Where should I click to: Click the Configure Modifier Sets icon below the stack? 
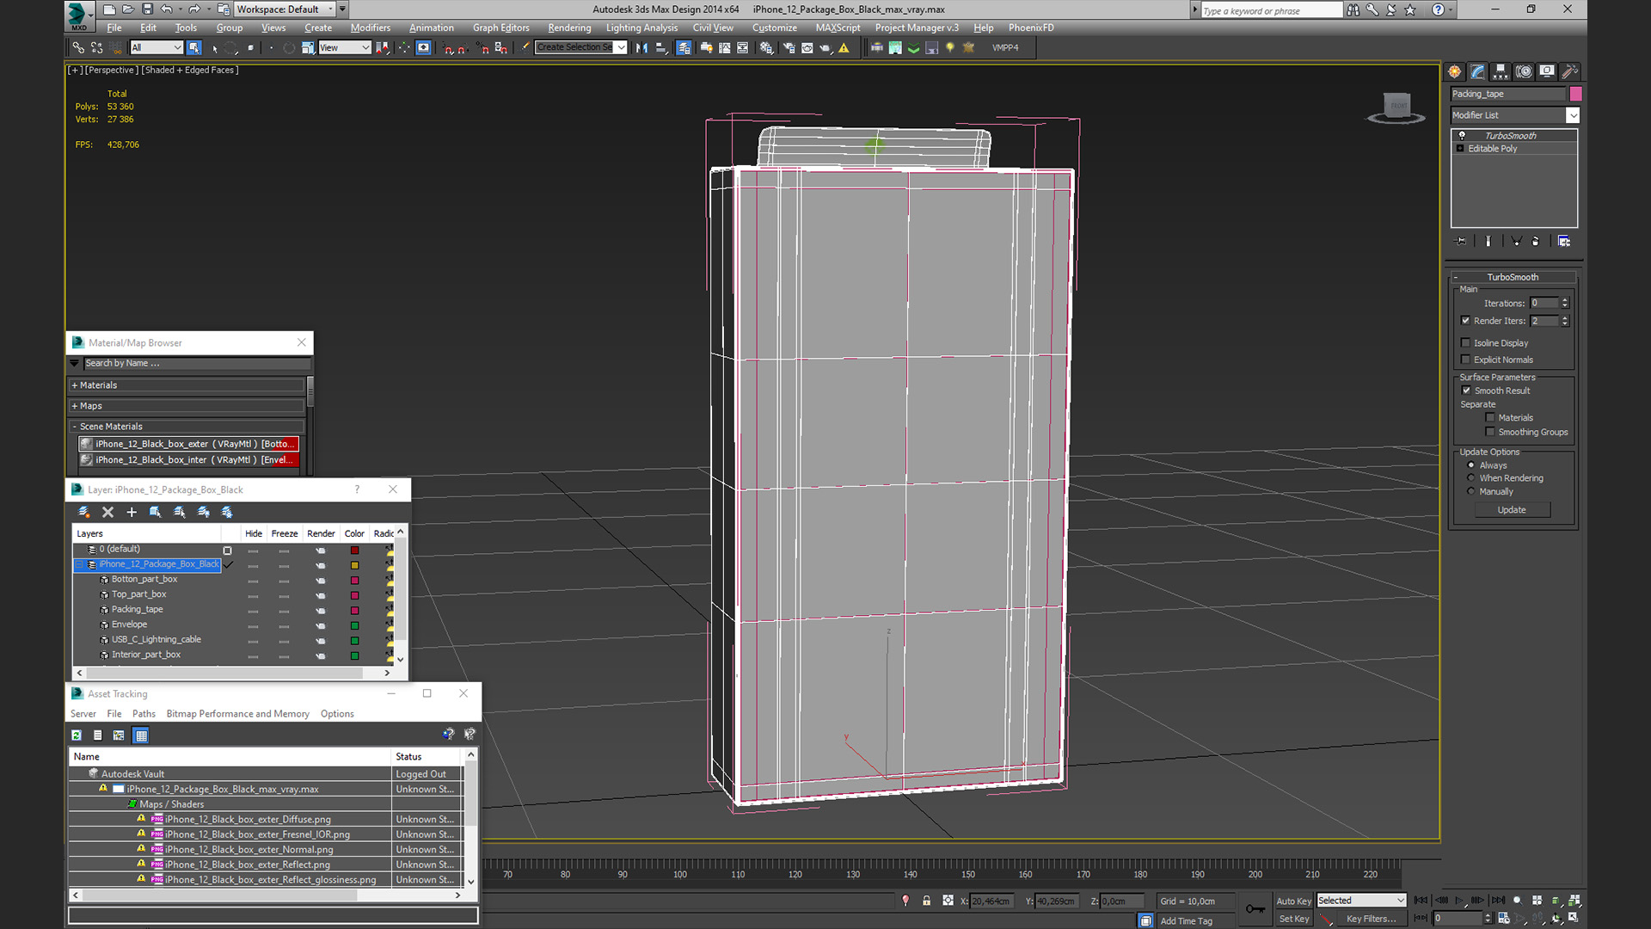[1564, 242]
